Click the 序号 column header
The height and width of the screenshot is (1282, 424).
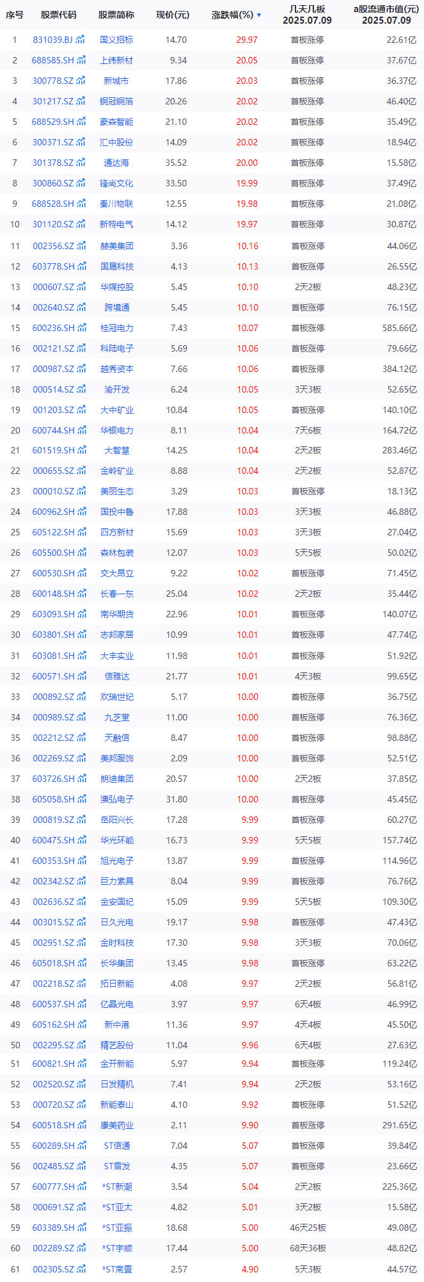(x=15, y=15)
